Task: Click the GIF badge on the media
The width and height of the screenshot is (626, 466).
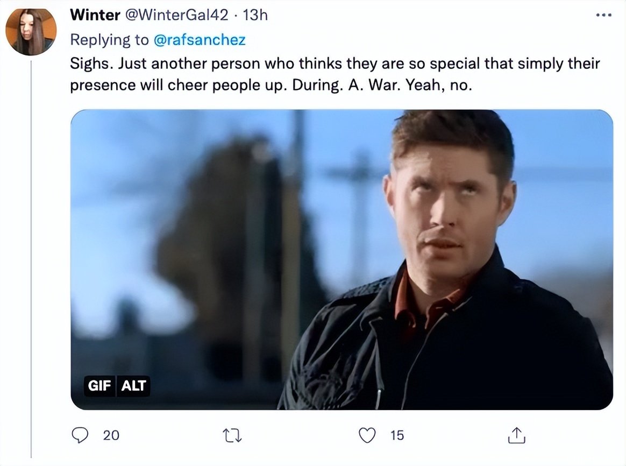Action: 99,386
